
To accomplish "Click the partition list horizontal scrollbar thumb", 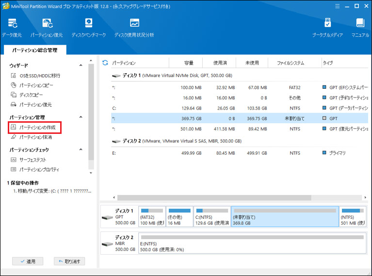I will [214, 197].
